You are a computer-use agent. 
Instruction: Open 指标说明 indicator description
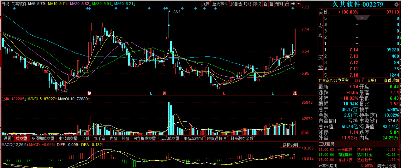[x=290, y=145]
